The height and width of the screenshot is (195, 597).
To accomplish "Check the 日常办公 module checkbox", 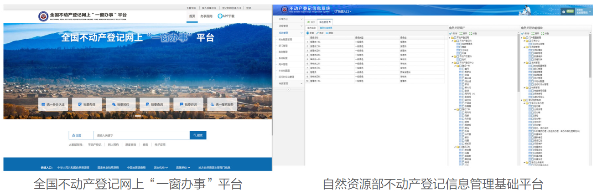I will [530, 41].
